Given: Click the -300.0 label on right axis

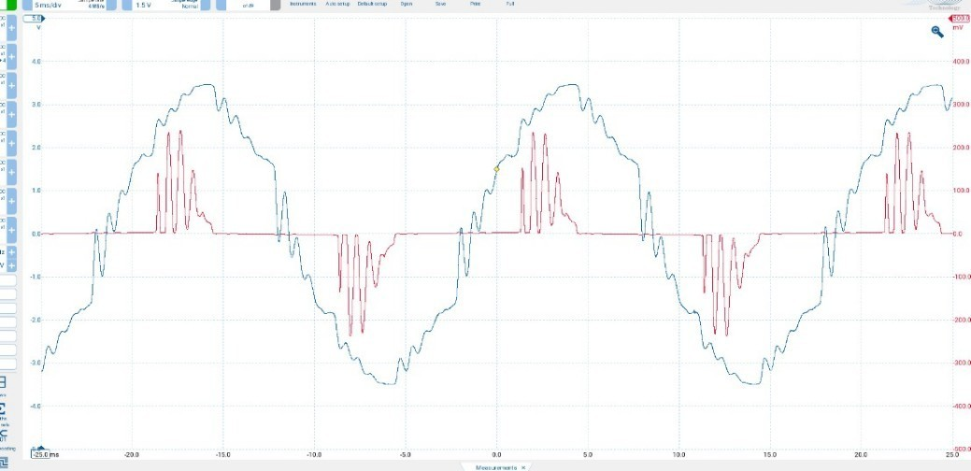Looking at the screenshot, I should [x=960, y=363].
